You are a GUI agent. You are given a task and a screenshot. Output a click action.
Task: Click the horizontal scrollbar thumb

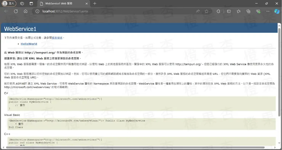[135, 147]
